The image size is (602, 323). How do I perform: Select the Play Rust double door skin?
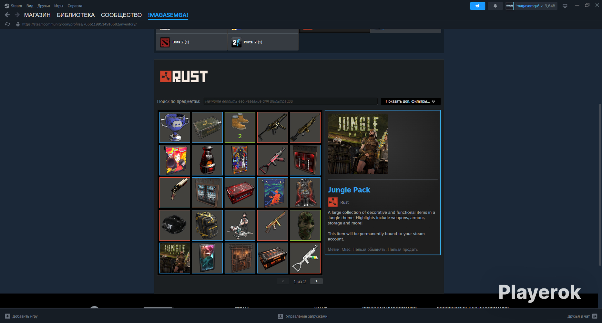pyautogui.click(x=207, y=193)
